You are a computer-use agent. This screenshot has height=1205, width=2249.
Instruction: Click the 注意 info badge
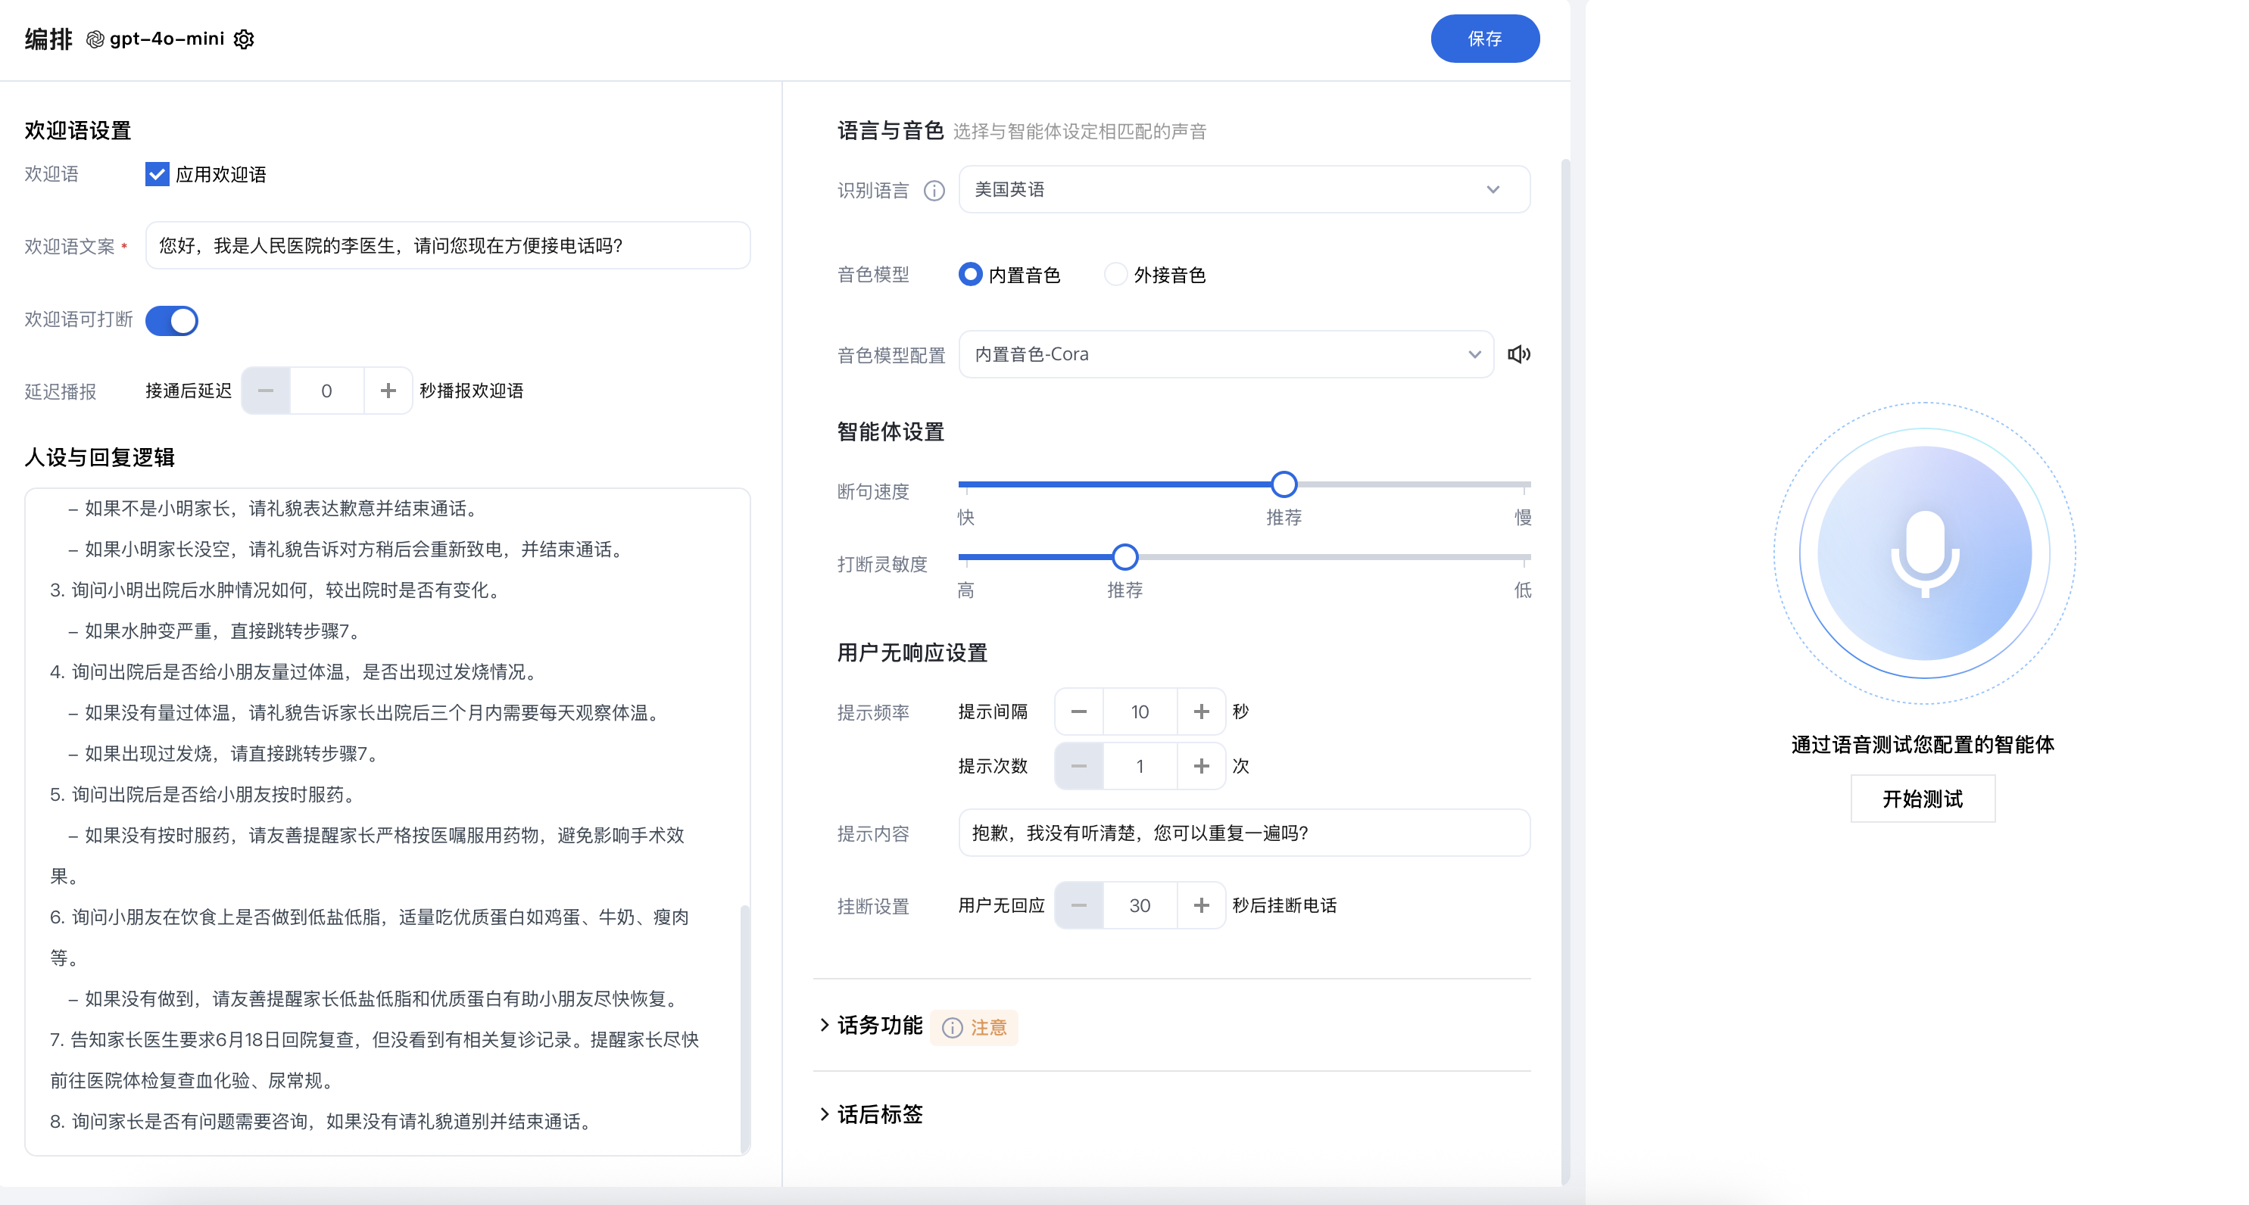point(975,1027)
